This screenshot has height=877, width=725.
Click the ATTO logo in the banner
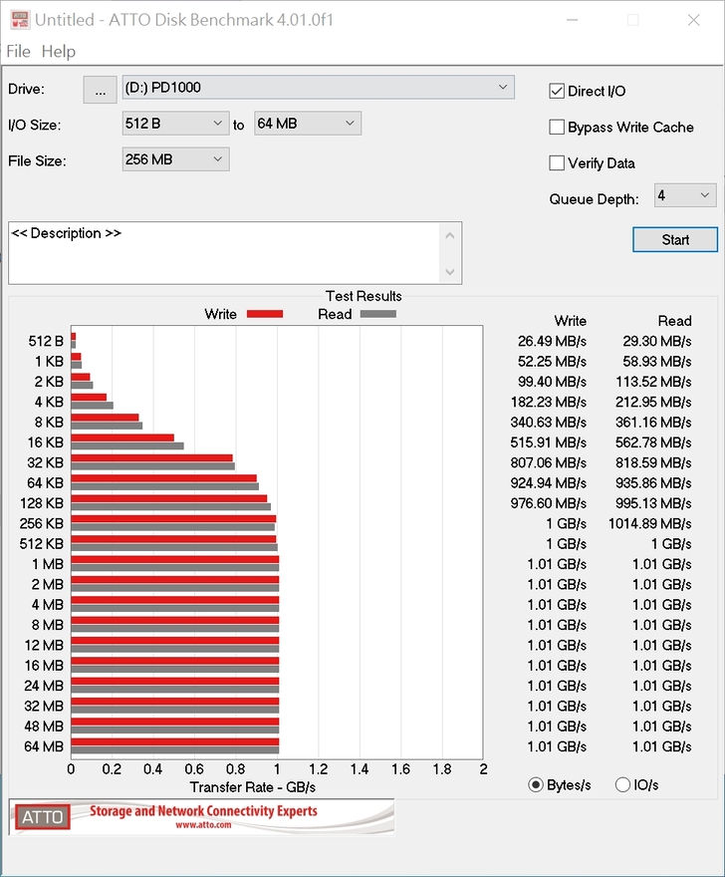point(42,817)
